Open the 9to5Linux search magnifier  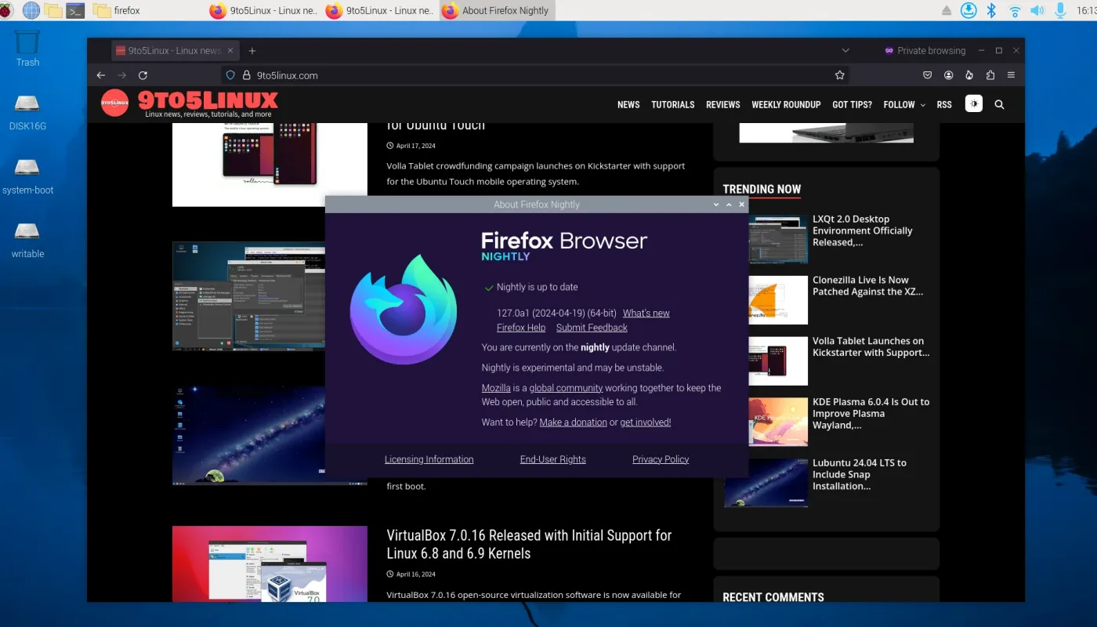tap(999, 103)
